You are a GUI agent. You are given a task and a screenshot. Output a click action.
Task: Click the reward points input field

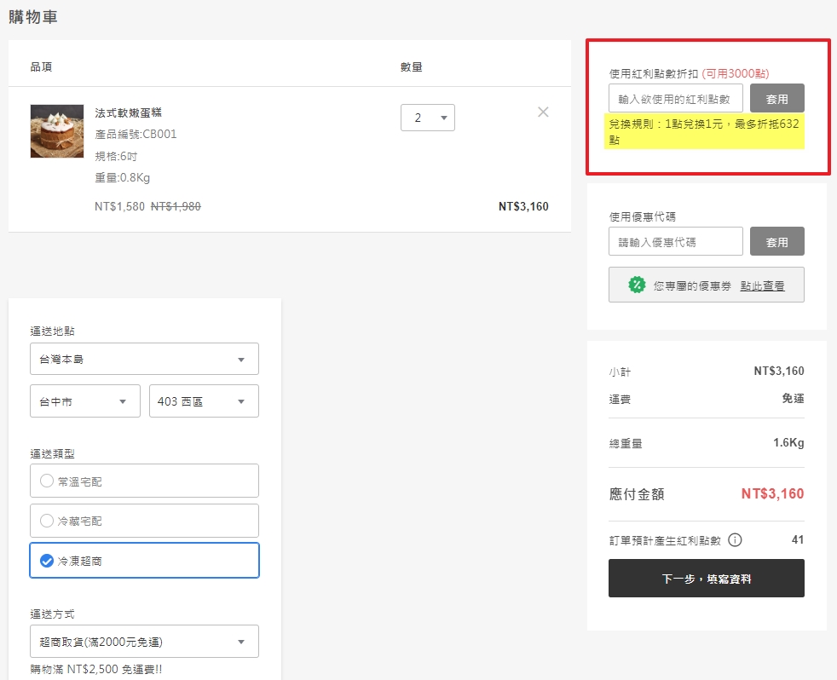[675, 97]
